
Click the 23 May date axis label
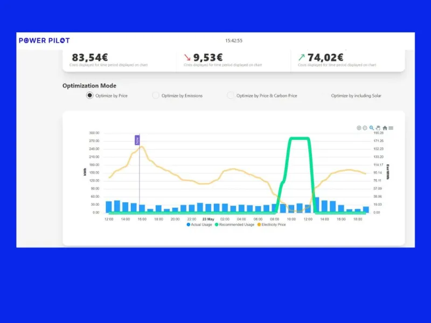point(208,219)
